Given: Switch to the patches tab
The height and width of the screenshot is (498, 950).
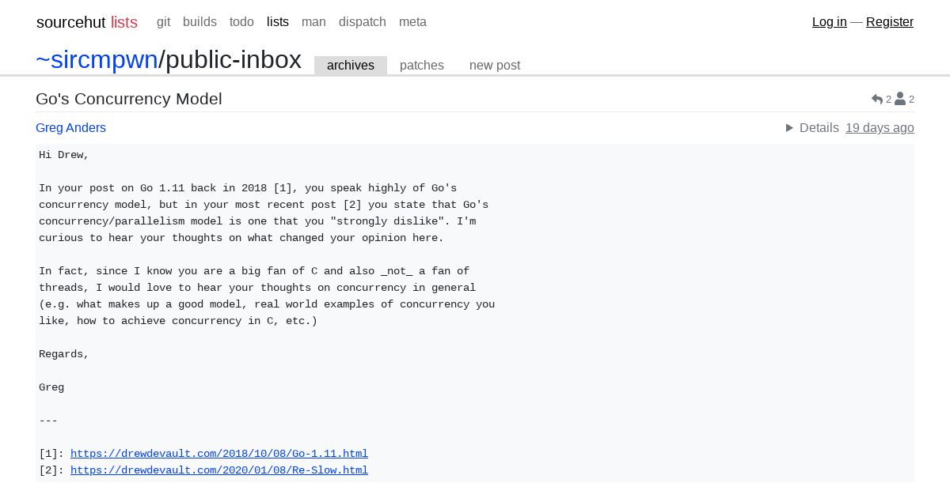Looking at the screenshot, I should click(x=422, y=66).
